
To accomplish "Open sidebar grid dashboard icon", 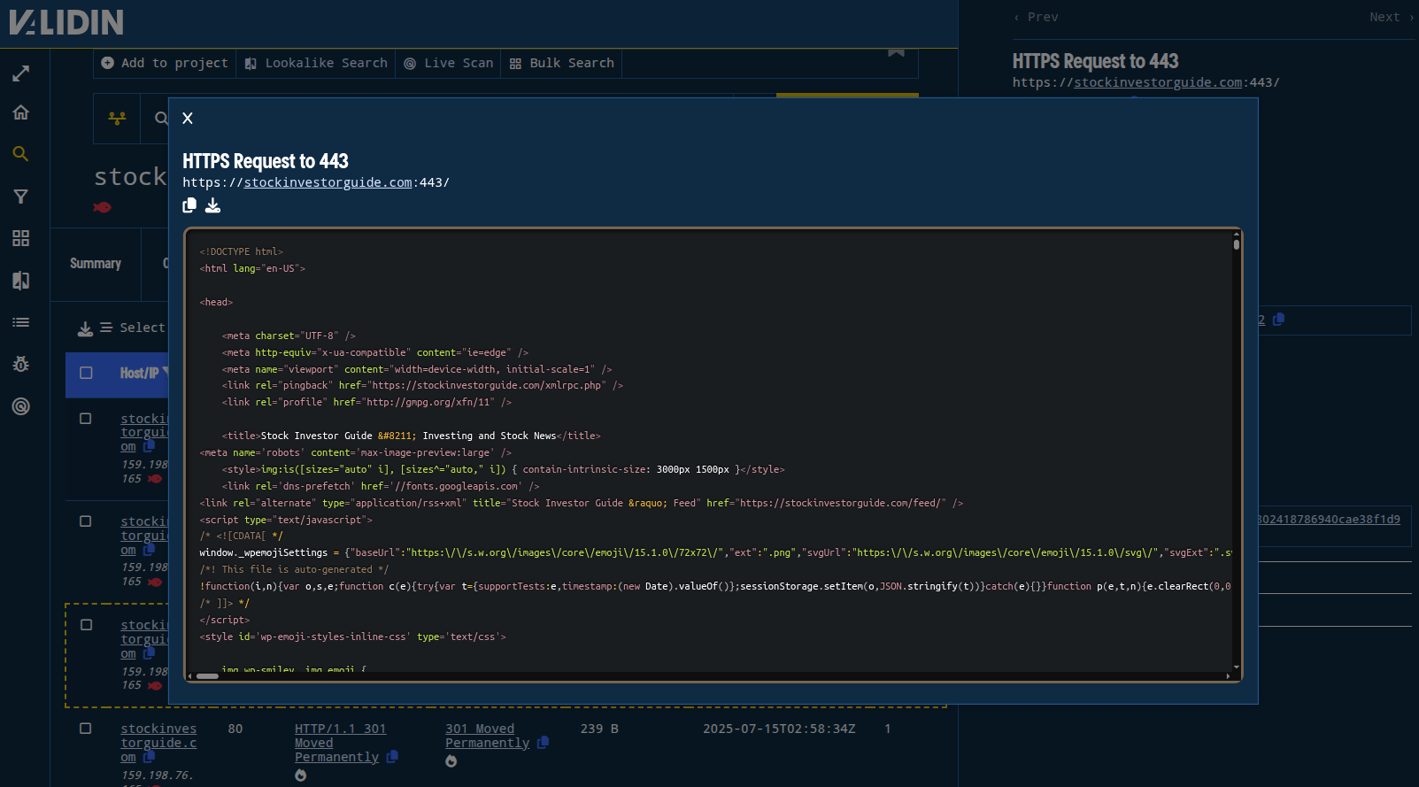I will coord(20,238).
